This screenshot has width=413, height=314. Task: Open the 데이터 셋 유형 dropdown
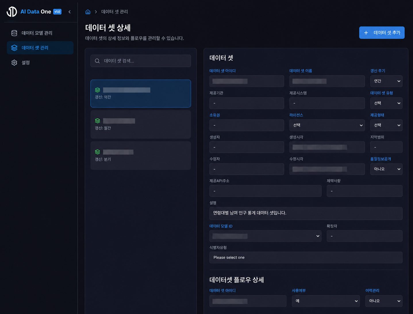(386, 103)
